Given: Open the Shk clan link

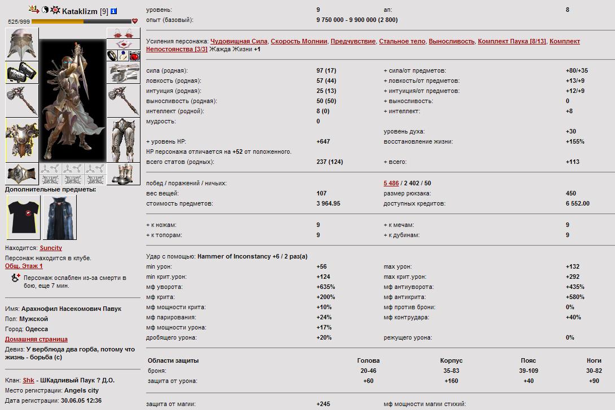Looking at the screenshot, I should click(29, 380).
